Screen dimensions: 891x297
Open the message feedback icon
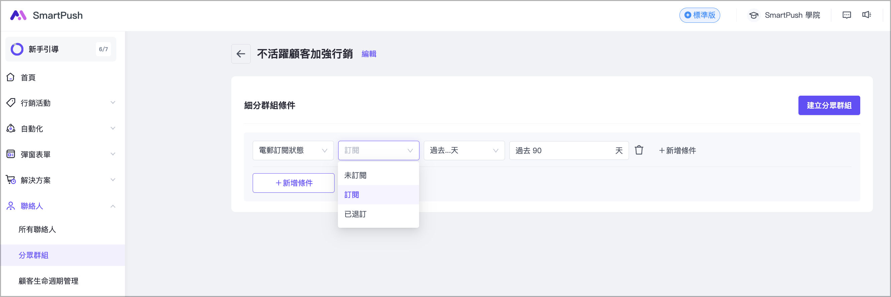(846, 15)
